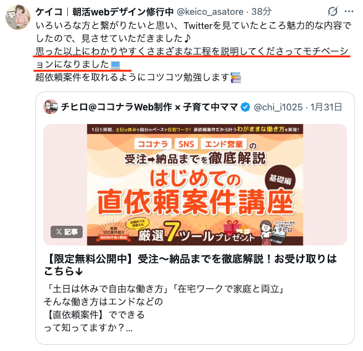
Task: Click the books emoji after 勉強します
Action: coord(236,78)
